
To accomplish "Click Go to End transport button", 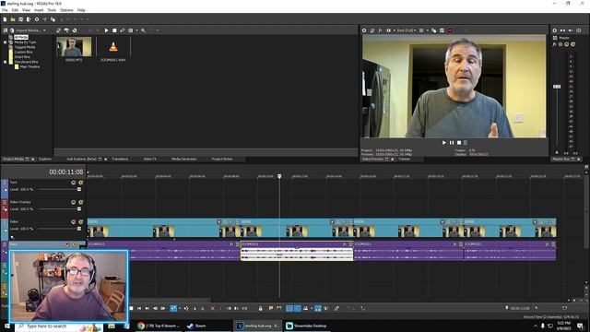I will (x=147, y=308).
